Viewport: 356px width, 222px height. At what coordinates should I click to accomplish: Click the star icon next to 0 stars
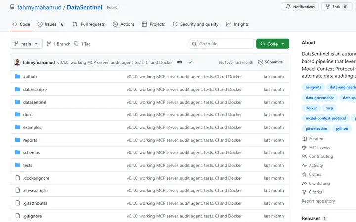pyautogui.click(x=304, y=174)
